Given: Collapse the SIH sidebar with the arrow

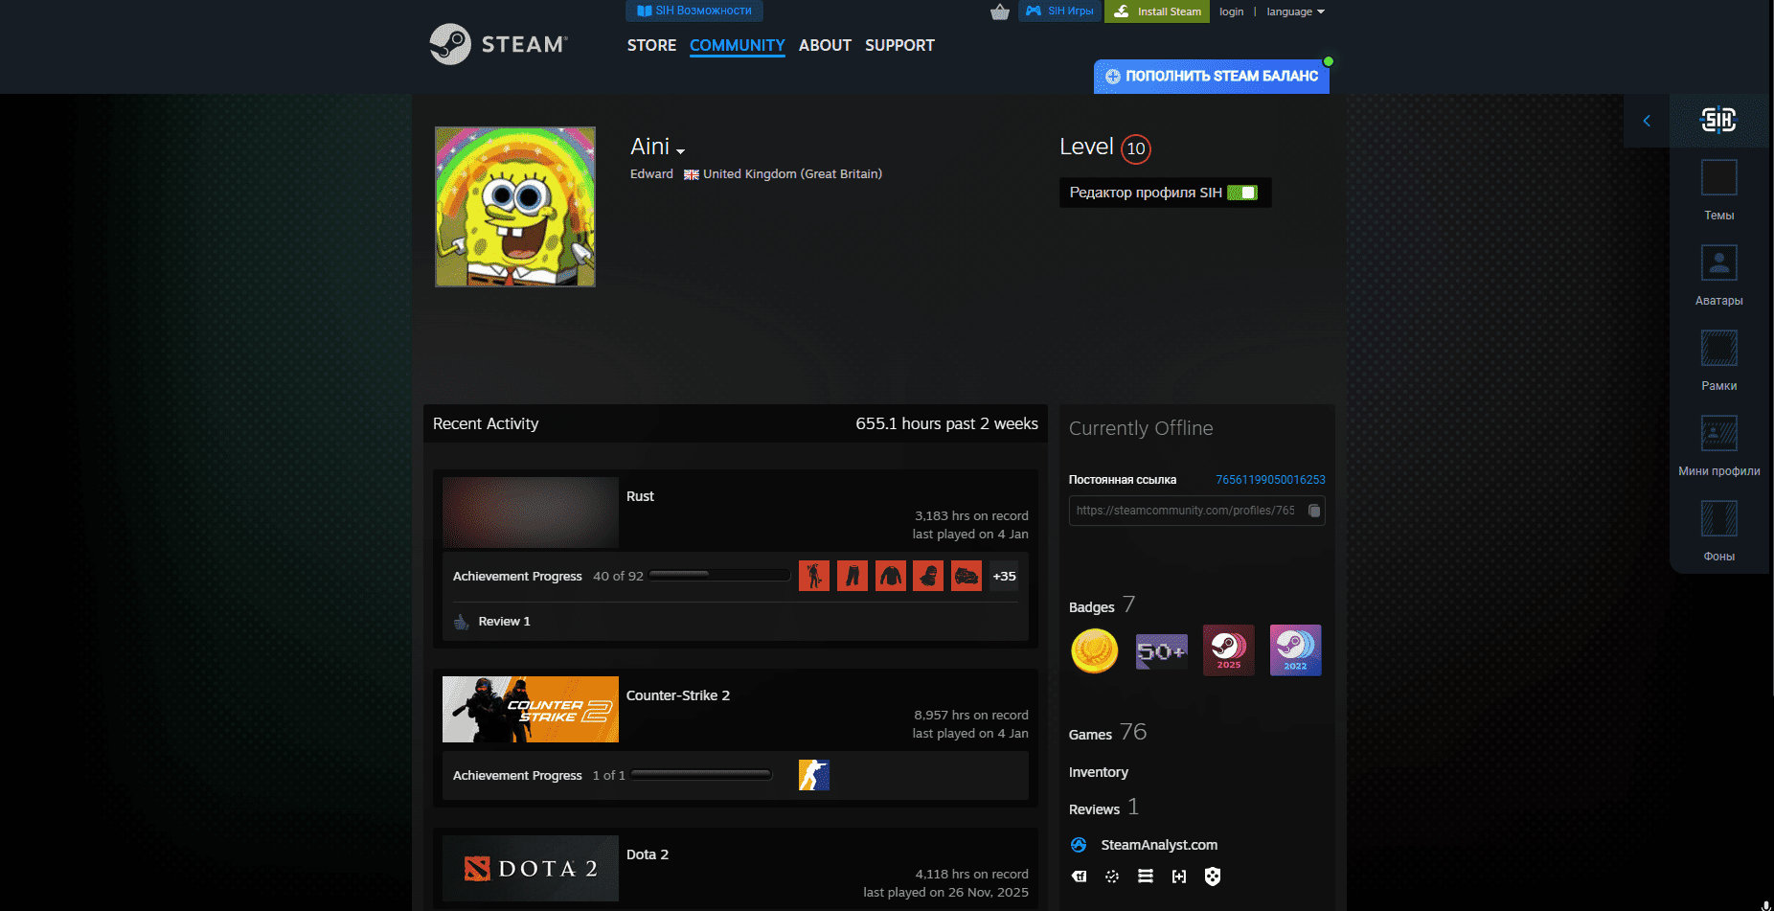Looking at the screenshot, I should (1647, 121).
